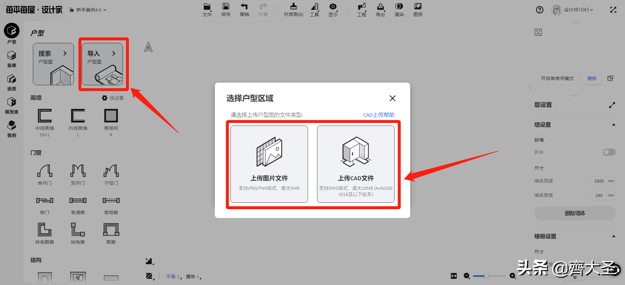The height and width of the screenshot is (285, 625).
Task: Select the 移门 sliding door tool
Action: click(x=45, y=206)
